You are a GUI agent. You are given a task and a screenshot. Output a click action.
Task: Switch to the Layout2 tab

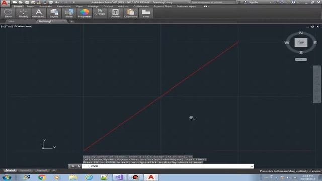(x=42, y=170)
